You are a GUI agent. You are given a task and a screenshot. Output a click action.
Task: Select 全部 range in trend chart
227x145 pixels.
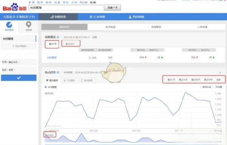[218, 80]
